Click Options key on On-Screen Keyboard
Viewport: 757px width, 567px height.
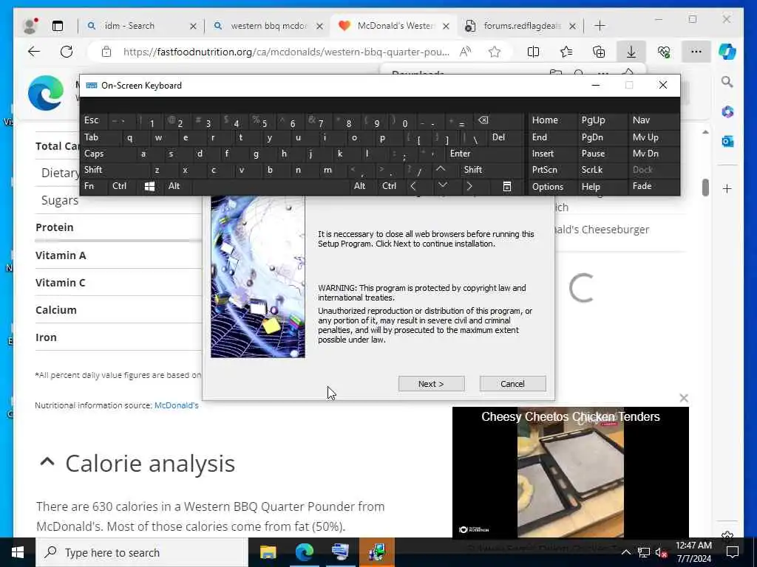click(x=548, y=187)
